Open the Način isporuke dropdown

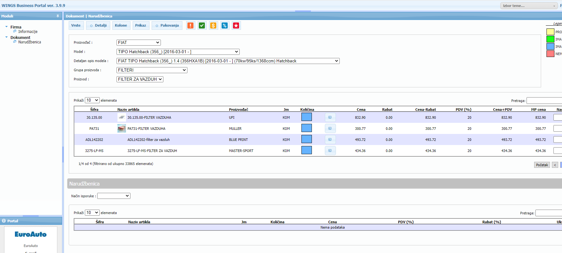pyautogui.click(x=114, y=196)
